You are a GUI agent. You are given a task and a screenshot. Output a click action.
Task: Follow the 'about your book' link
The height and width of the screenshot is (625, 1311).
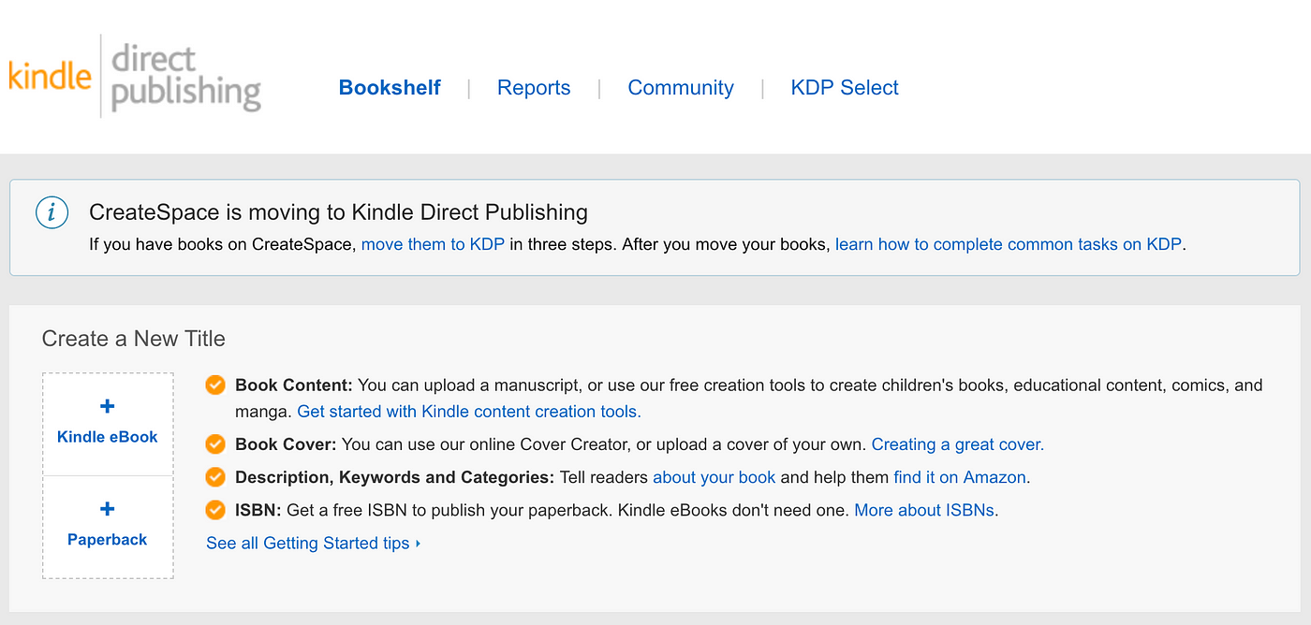pyautogui.click(x=714, y=477)
